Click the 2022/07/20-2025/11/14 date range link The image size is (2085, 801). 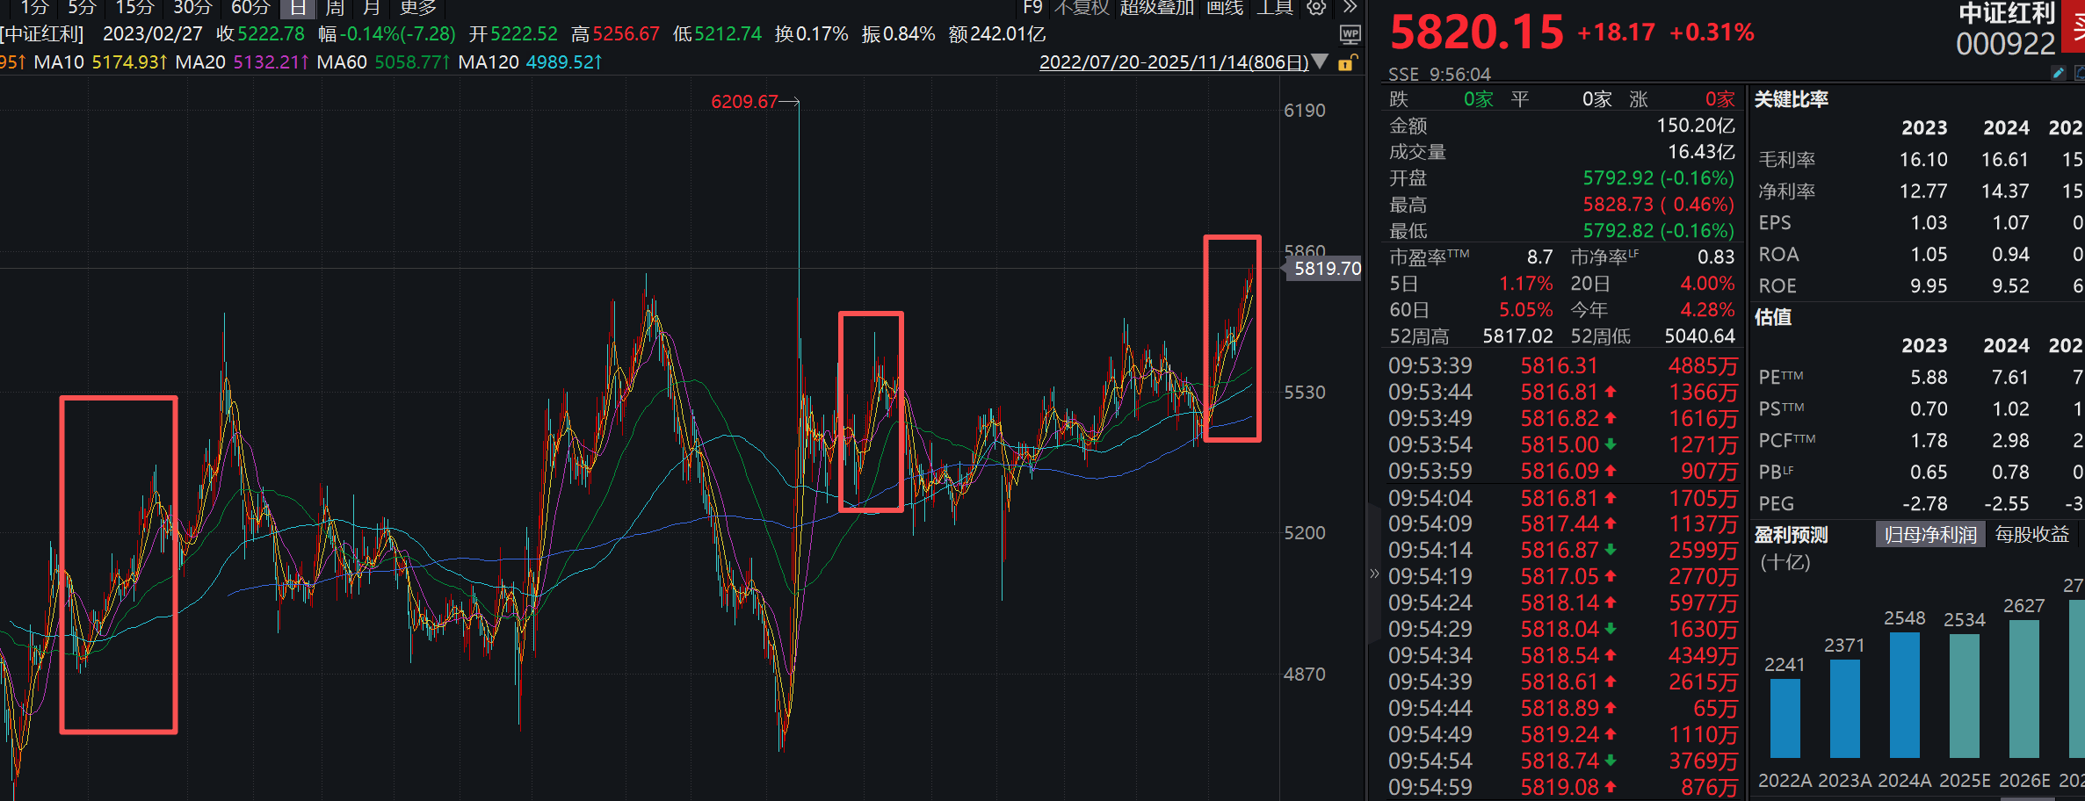tap(1173, 62)
